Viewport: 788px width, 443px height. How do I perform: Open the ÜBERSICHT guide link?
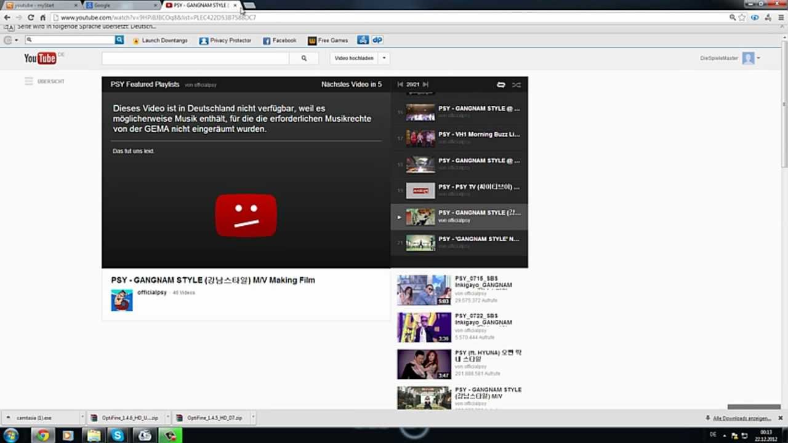[x=50, y=81]
